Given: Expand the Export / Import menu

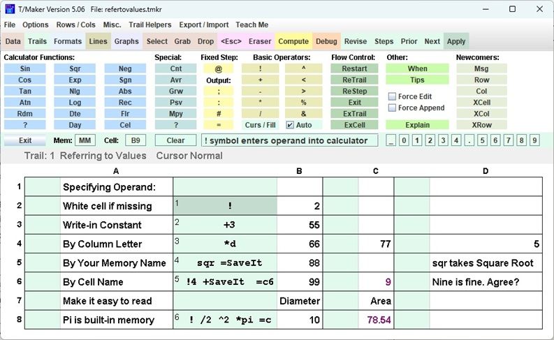Looking at the screenshot, I should point(203,24).
